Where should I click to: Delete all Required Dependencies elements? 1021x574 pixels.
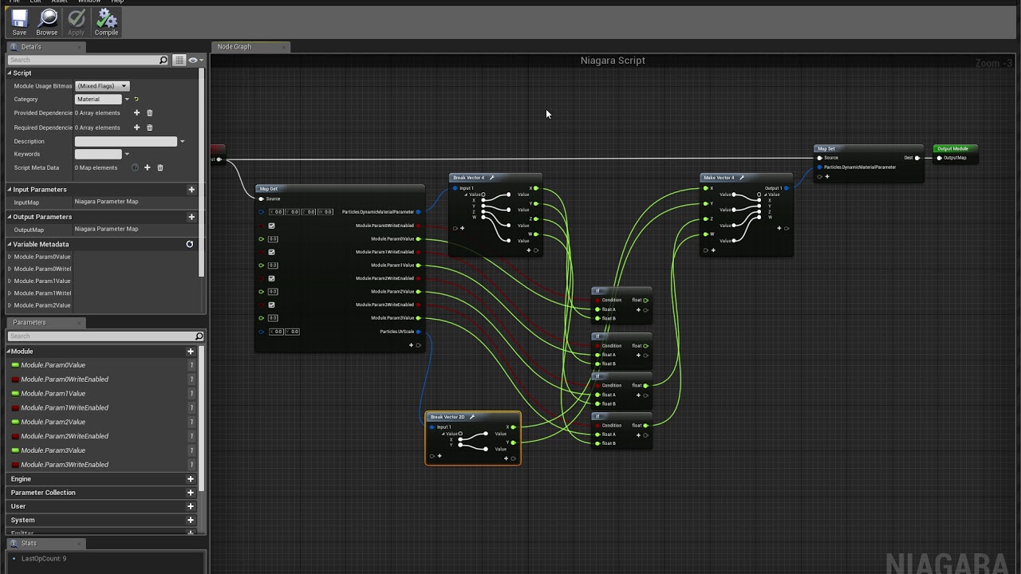point(149,128)
